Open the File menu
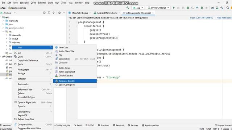 [3, 3]
